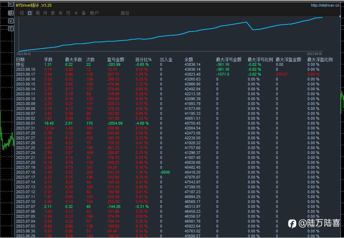
Task: Click the 最大浮盈比例 column header
Action: point(320,59)
